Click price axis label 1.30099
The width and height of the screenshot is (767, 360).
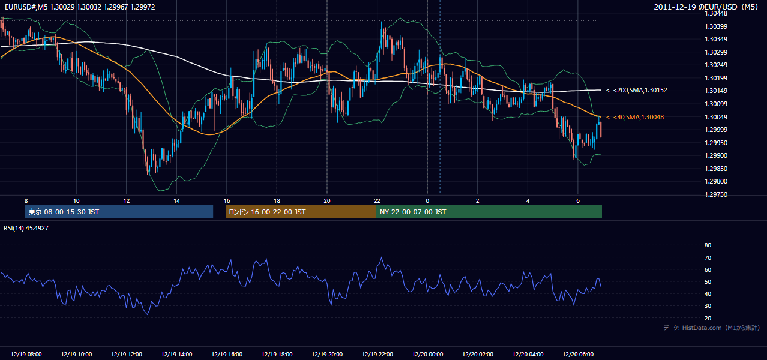(x=715, y=104)
